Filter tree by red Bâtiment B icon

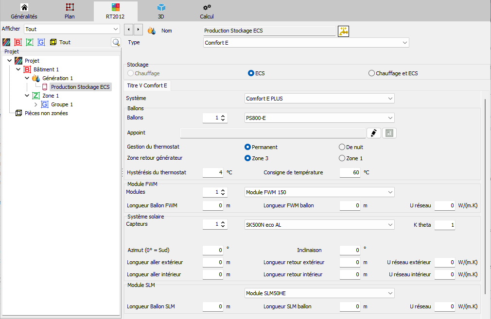(18, 42)
